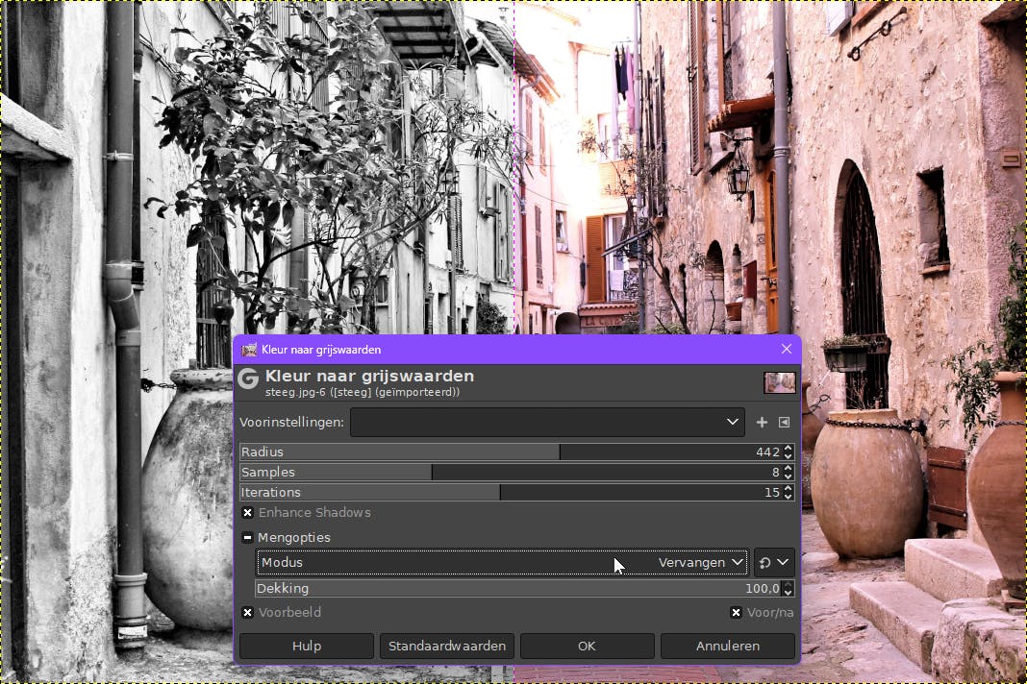Confirm the filter with OK
This screenshot has width=1027, height=684.
[587, 646]
